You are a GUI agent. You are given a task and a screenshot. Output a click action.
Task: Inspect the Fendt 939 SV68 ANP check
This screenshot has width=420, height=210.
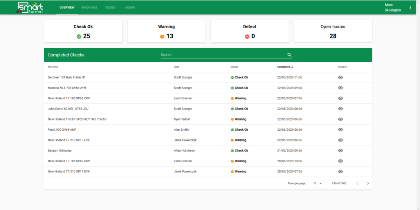340,130
